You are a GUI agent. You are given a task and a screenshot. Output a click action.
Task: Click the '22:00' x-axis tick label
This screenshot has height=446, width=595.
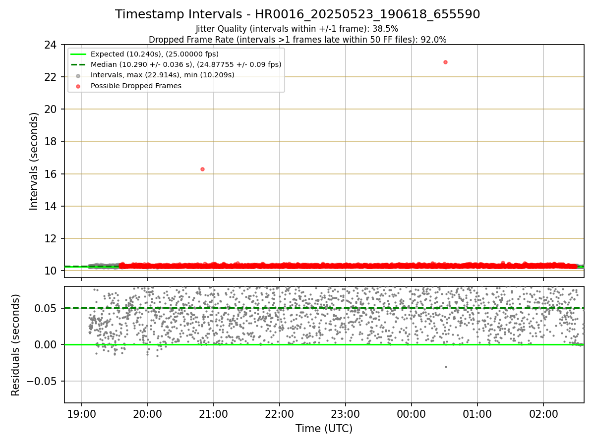[x=279, y=413]
